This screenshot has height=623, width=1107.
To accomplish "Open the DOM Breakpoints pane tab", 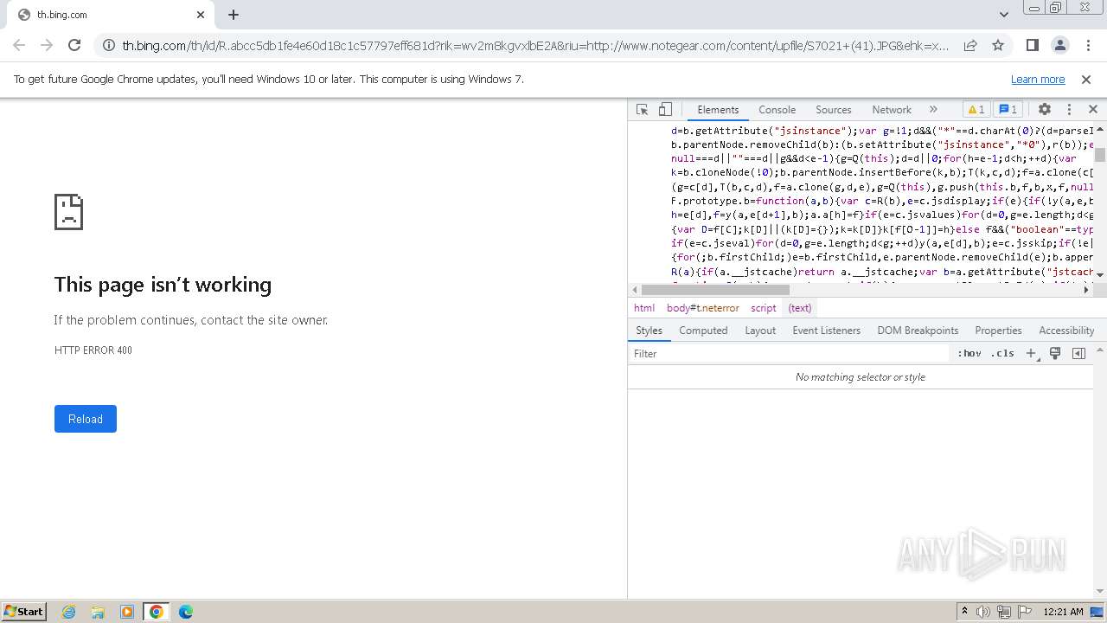I will coord(918,331).
